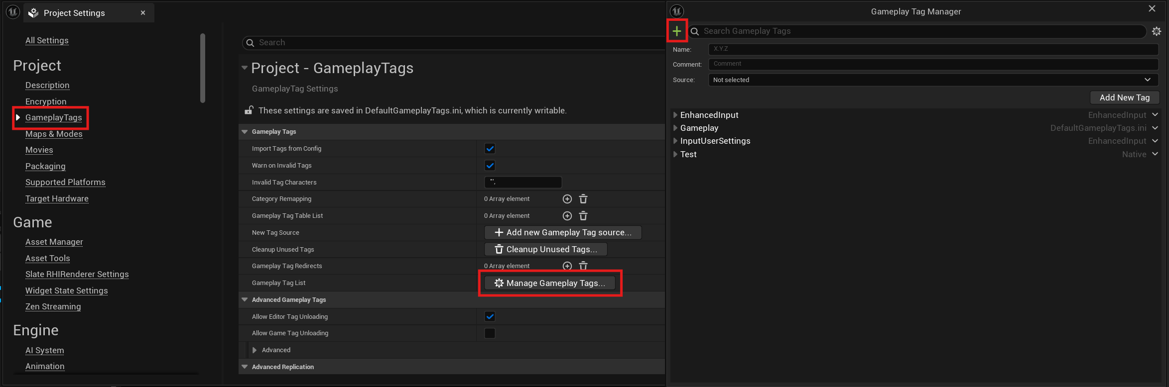Collapse the Advanced Replication section
This screenshot has height=387, width=1169.
point(245,367)
